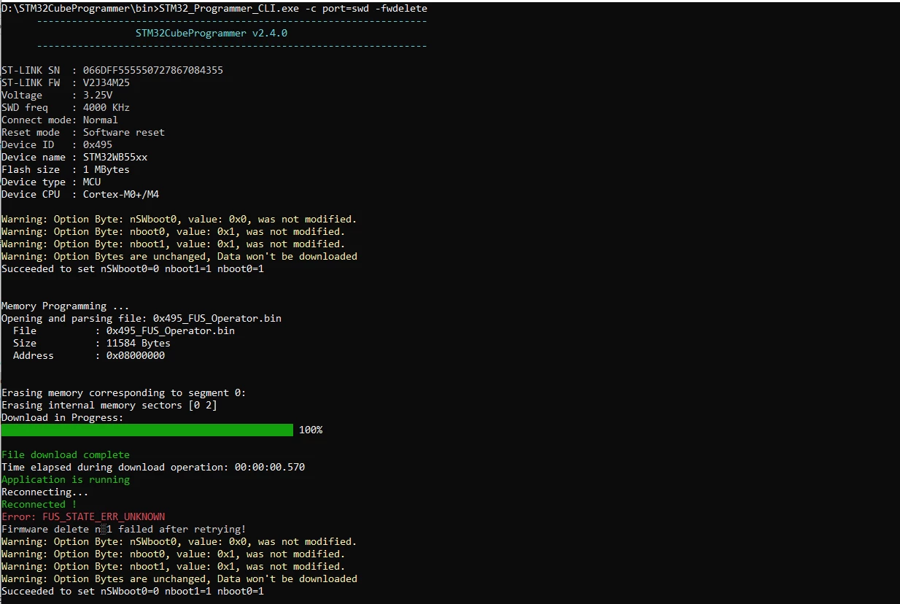Click the Address 0x08000000 line
Viewport: 900px width, 604px height.
tap(89, 355)
